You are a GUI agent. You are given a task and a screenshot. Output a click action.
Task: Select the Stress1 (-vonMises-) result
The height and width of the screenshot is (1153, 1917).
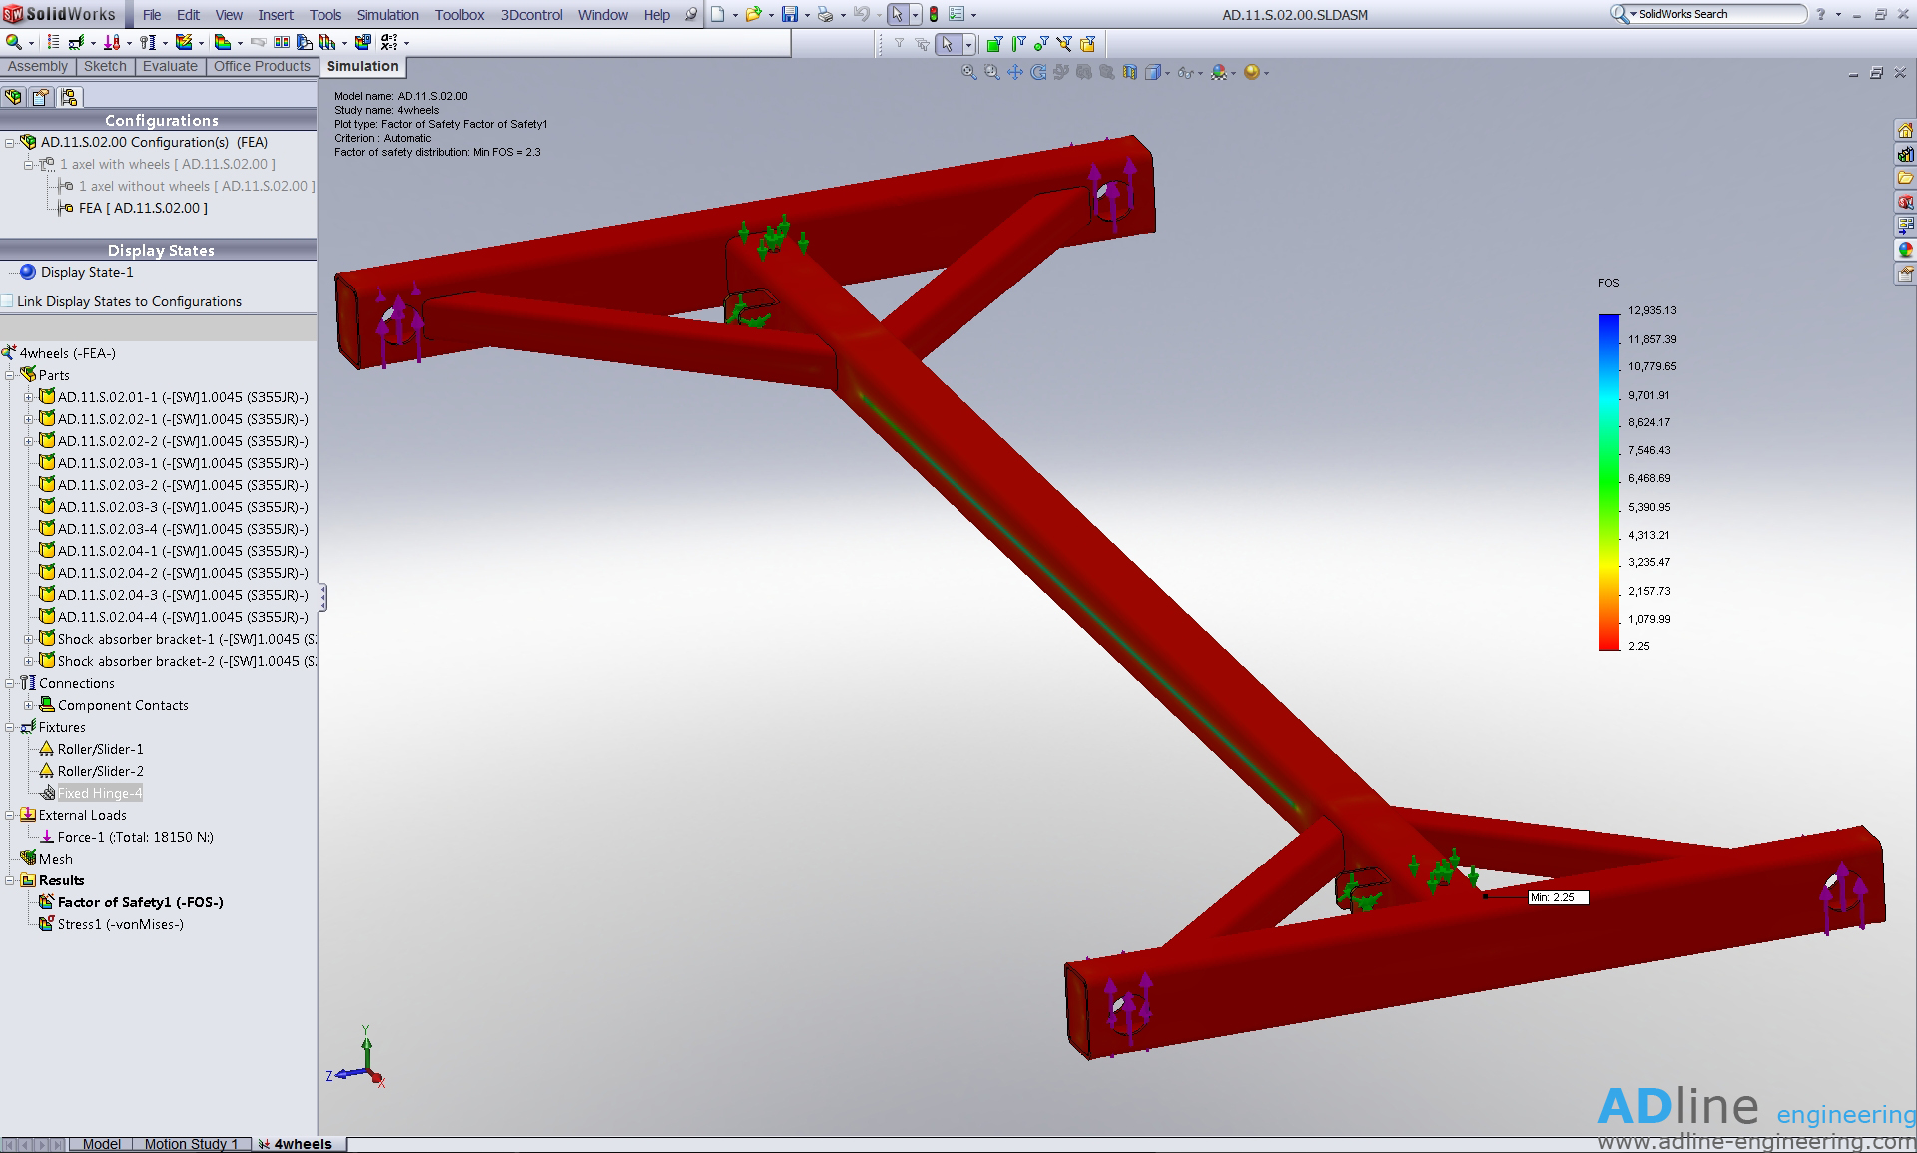coord(111,924)
